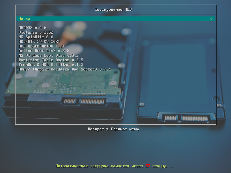Click the Тестирование HDD title
231x173 pixels.
(113, 9)
